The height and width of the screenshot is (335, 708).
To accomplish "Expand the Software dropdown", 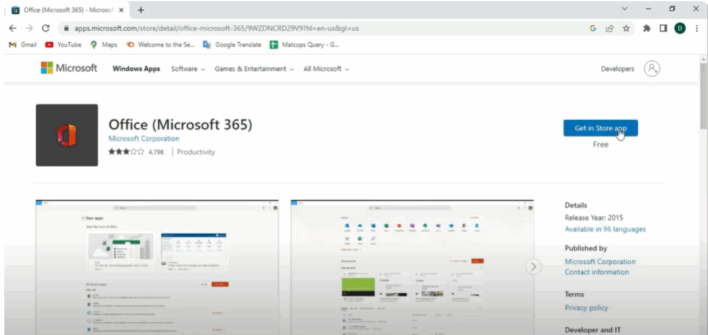I will click(x=188, y=69).
